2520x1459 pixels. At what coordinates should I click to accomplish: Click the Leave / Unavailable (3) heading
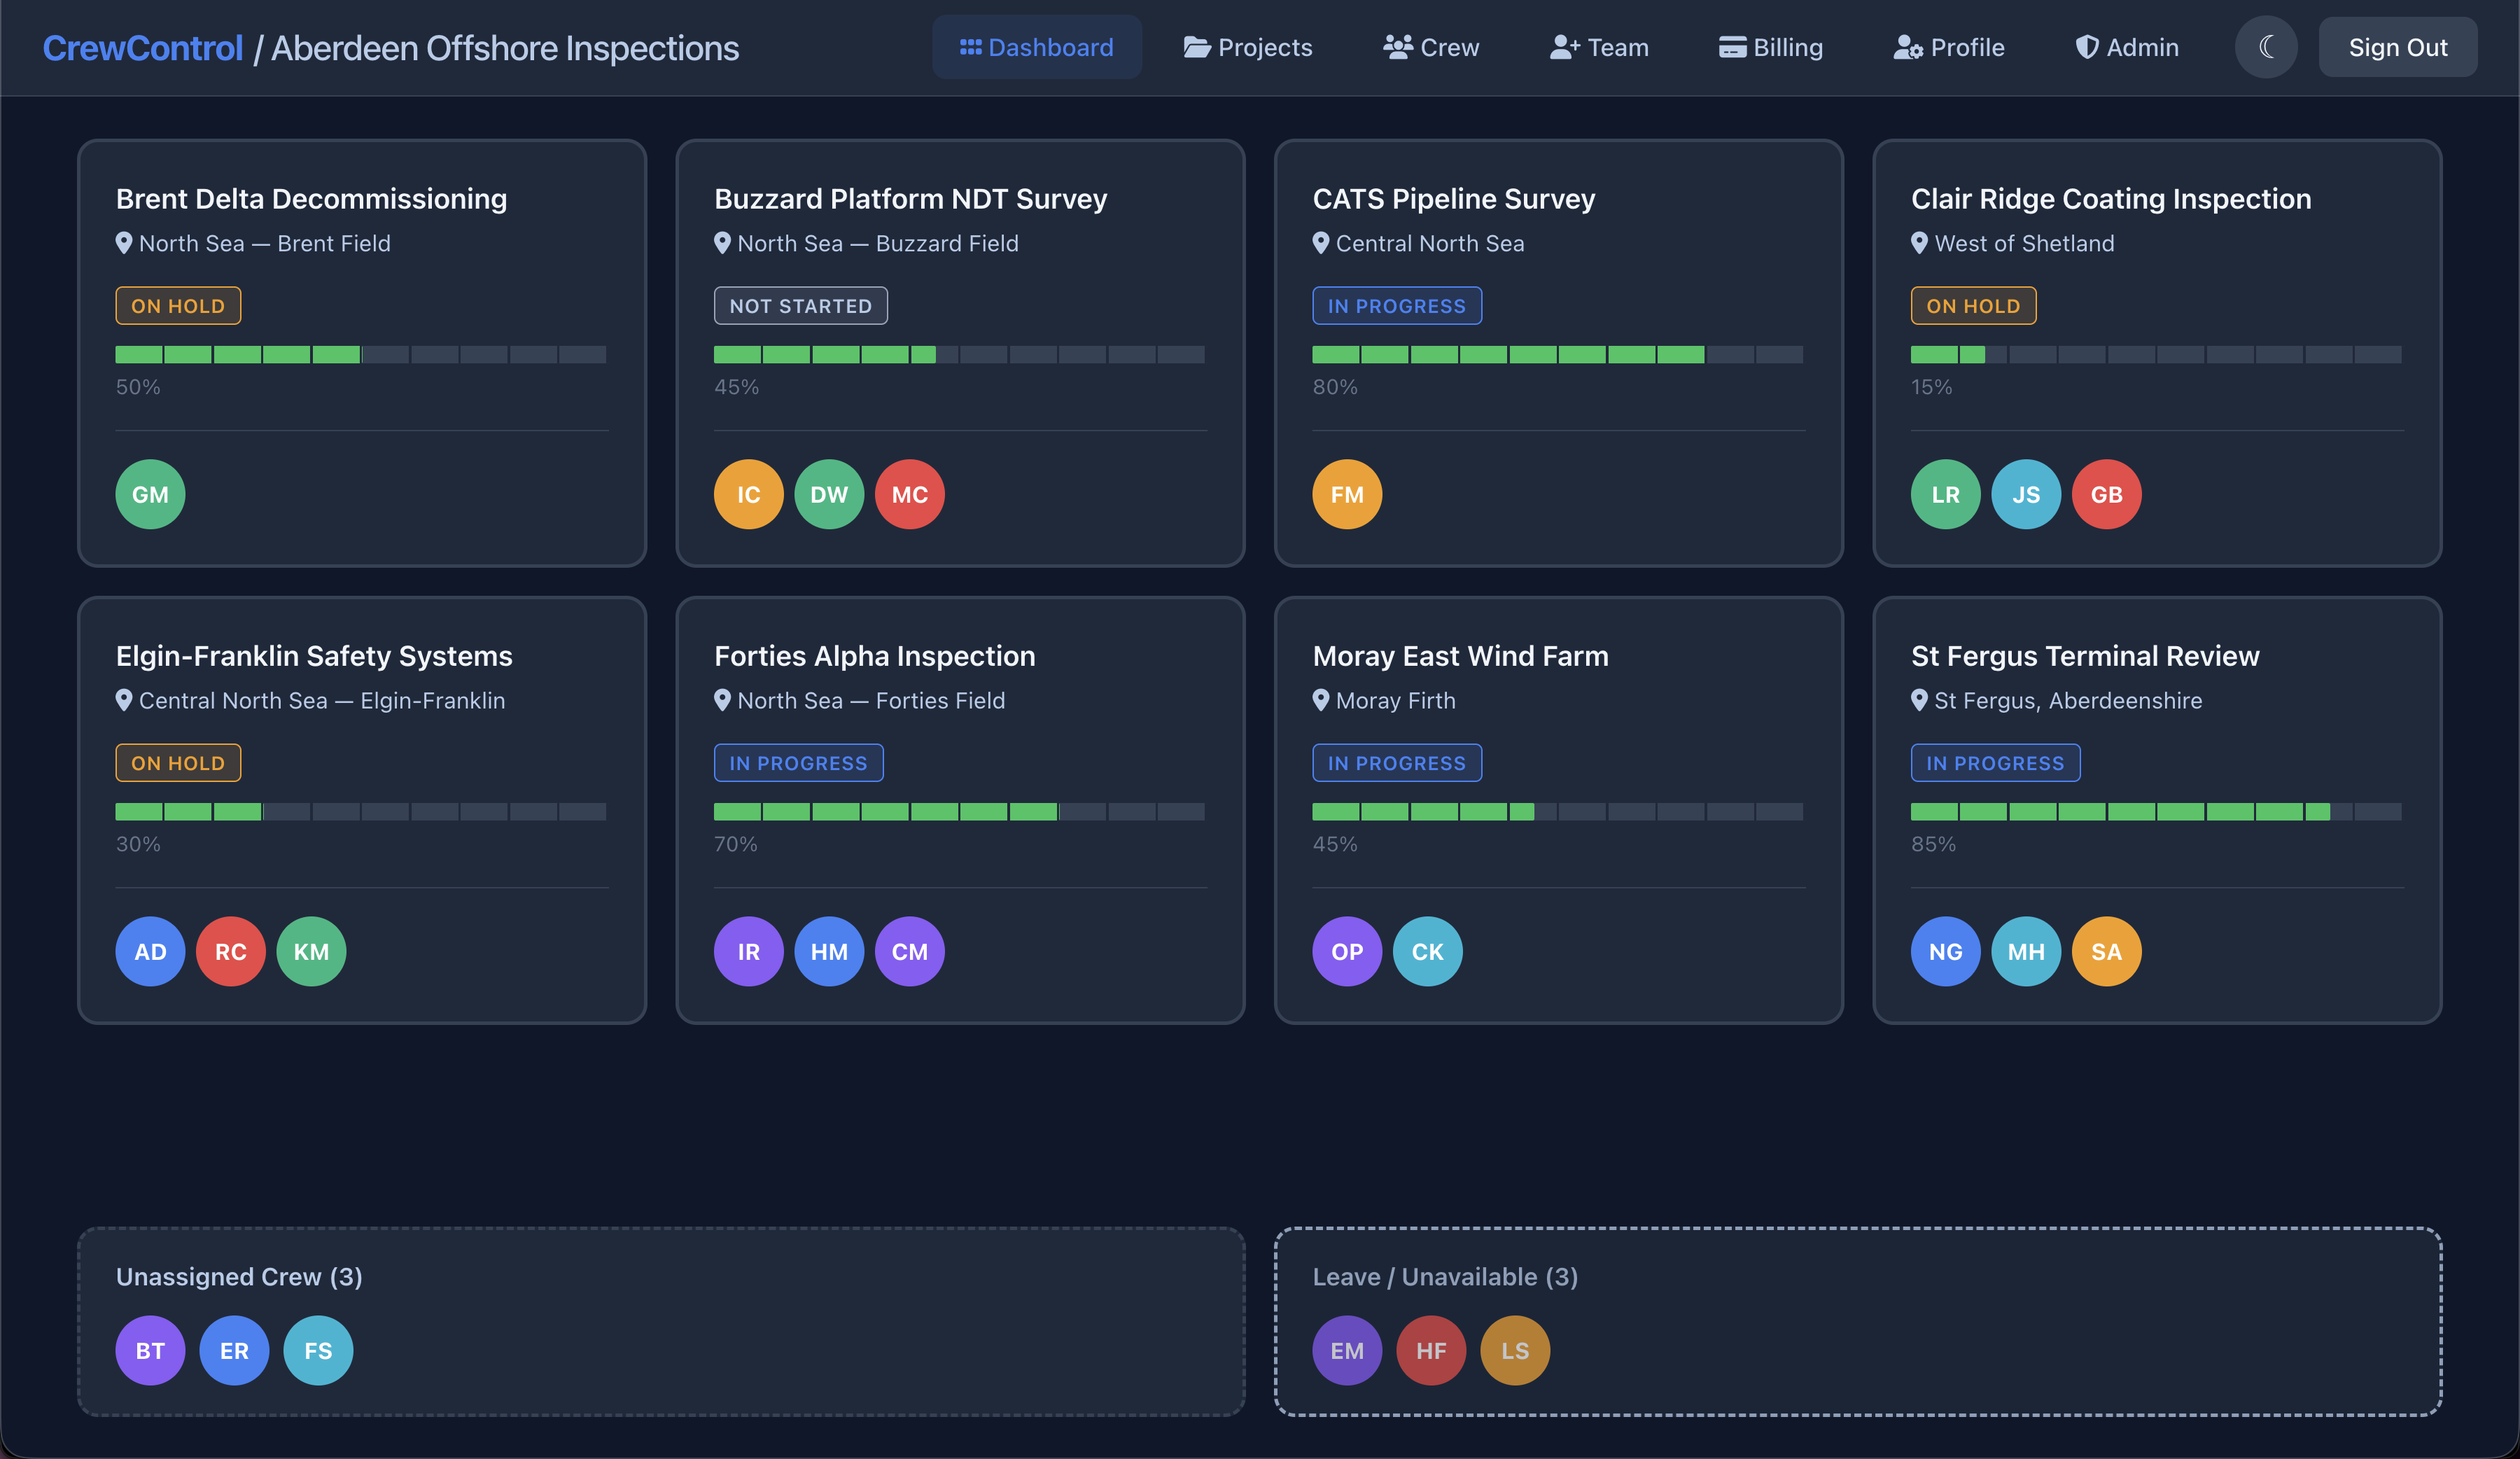coord(1444,1276)
